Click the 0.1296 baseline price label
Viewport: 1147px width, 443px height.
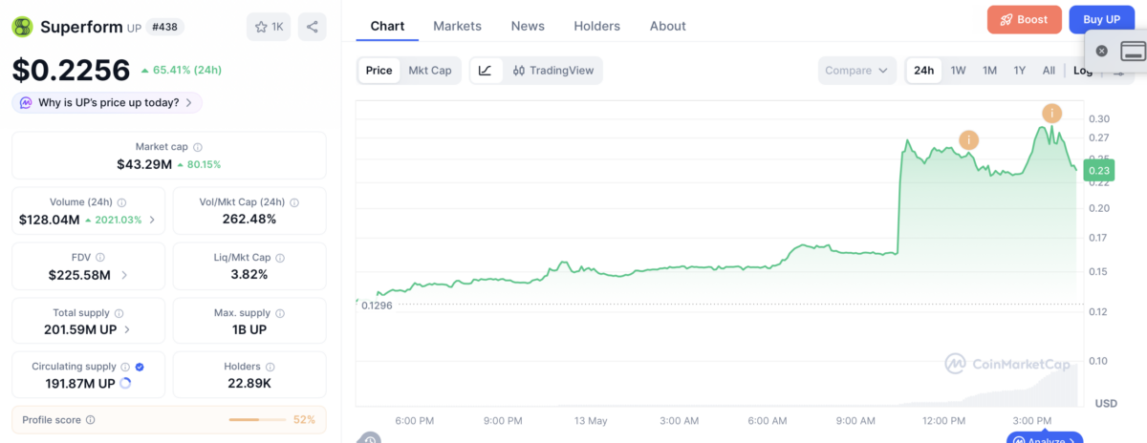[377, 306]
